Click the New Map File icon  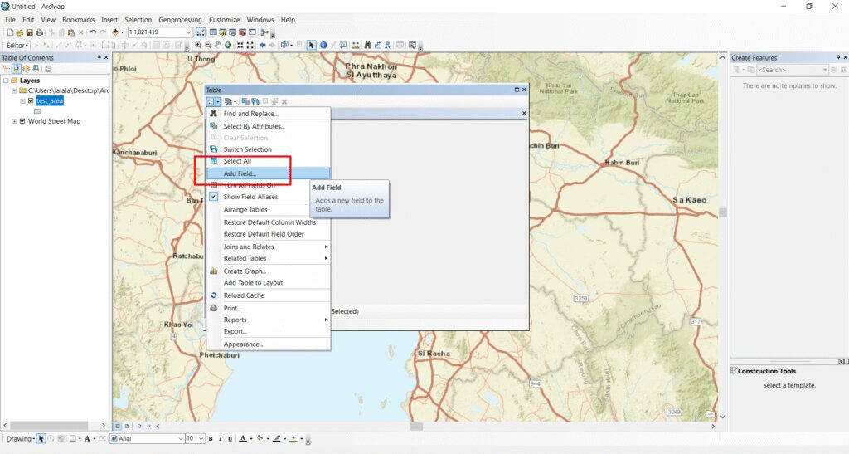pyautogui.click(x=10, y=32)
